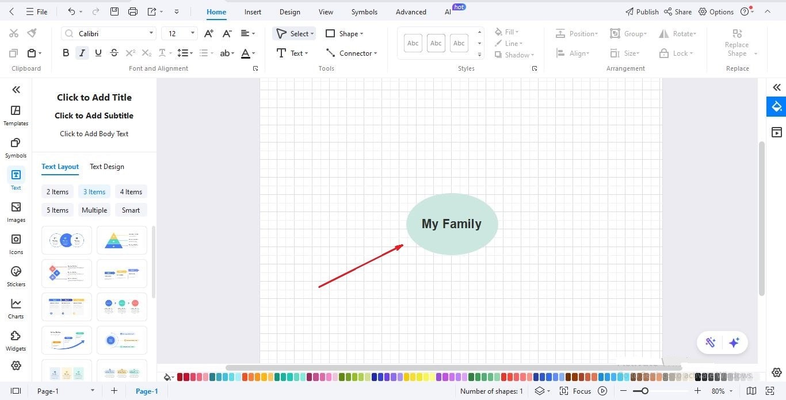Image resolution: width=786 pixels, height=400 pixels.
Task: Open the layers icon in status bar
Action: point(540,391)
